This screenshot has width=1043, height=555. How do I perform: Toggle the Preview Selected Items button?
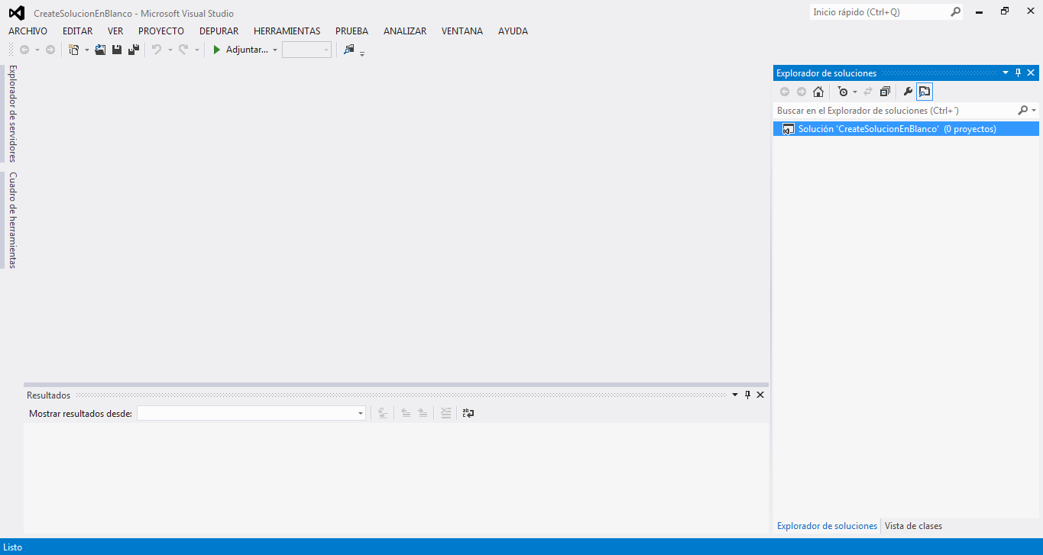925,92
